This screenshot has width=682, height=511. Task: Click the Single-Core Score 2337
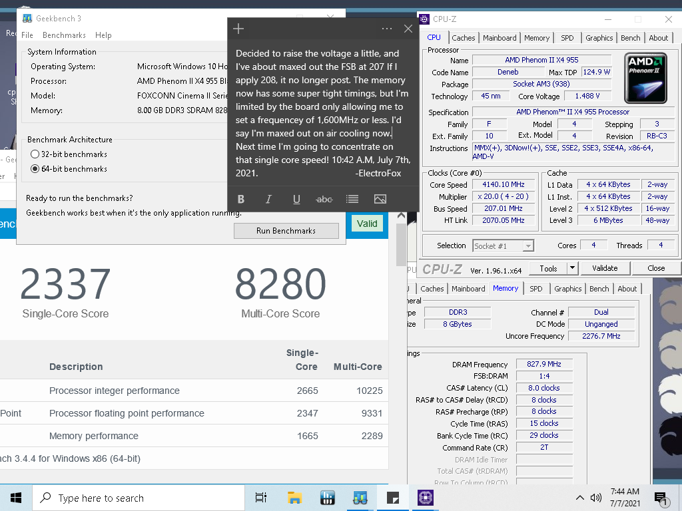point(66,284)
